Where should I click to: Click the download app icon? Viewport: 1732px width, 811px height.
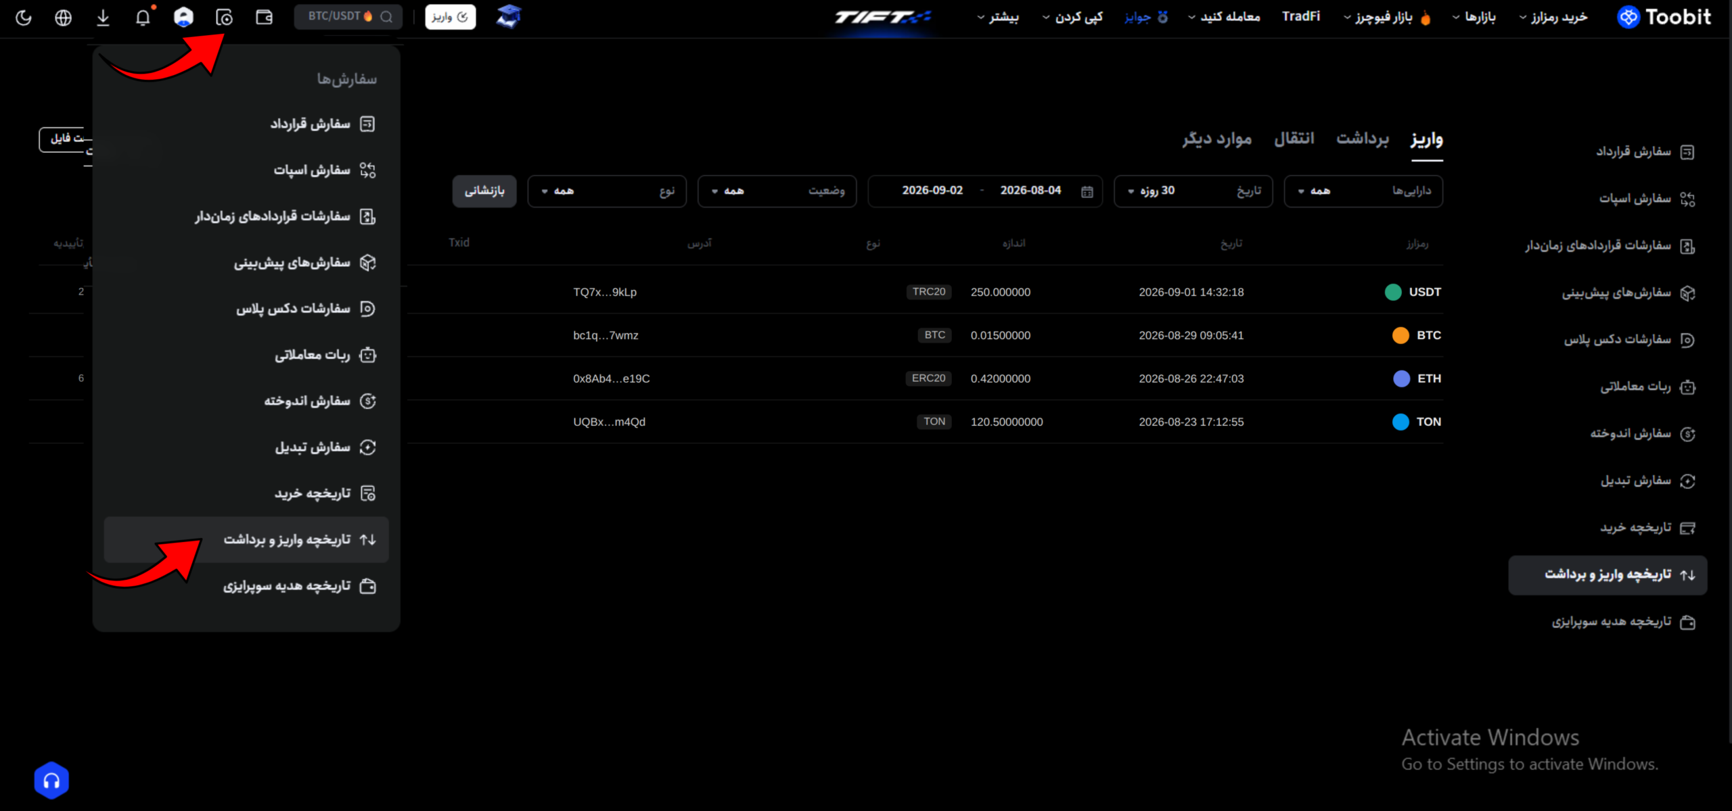click(x=103, y=18)
